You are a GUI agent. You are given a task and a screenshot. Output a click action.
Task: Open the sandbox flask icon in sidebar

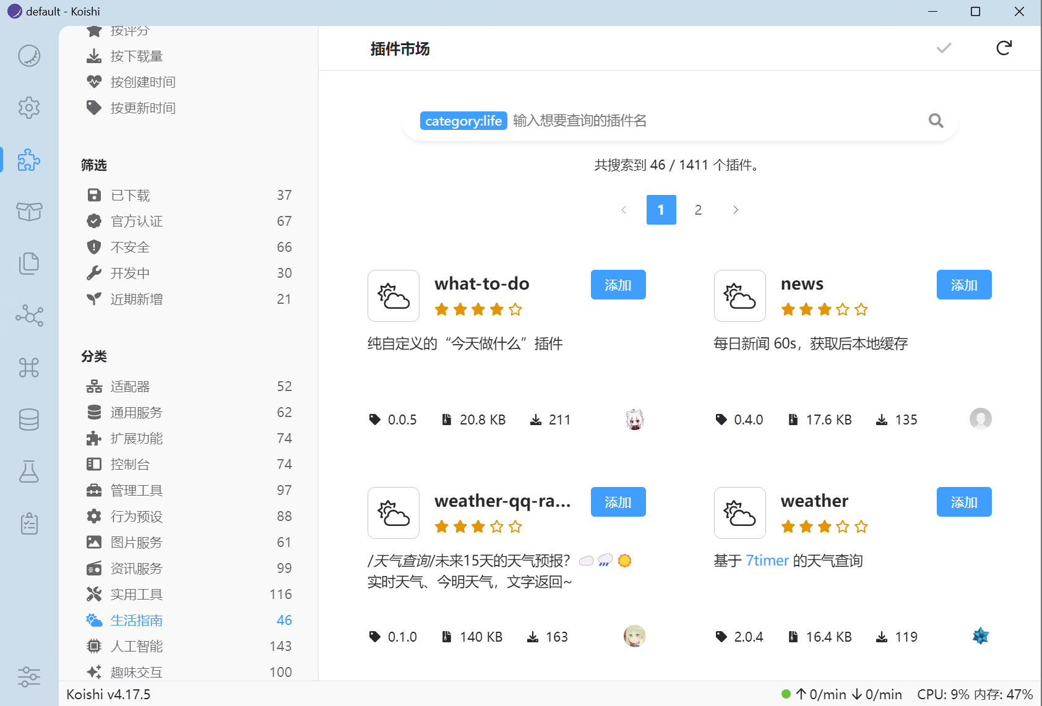coord(29,471)
